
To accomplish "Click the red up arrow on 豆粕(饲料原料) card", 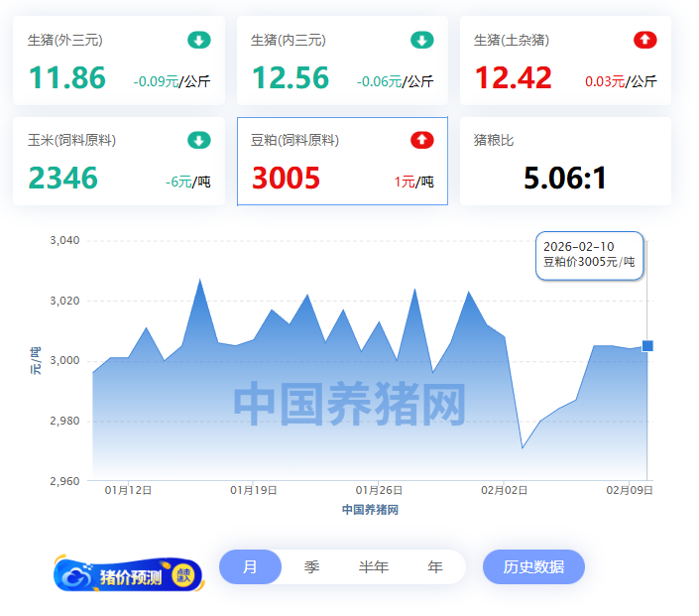I will [422, 141].
